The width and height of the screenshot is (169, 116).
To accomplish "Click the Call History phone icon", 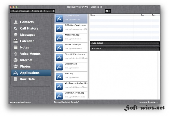I will tap(15, 28).
